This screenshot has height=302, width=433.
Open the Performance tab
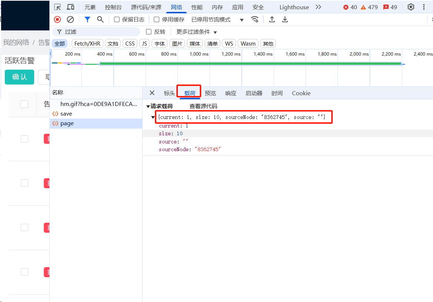click(197, 7)
